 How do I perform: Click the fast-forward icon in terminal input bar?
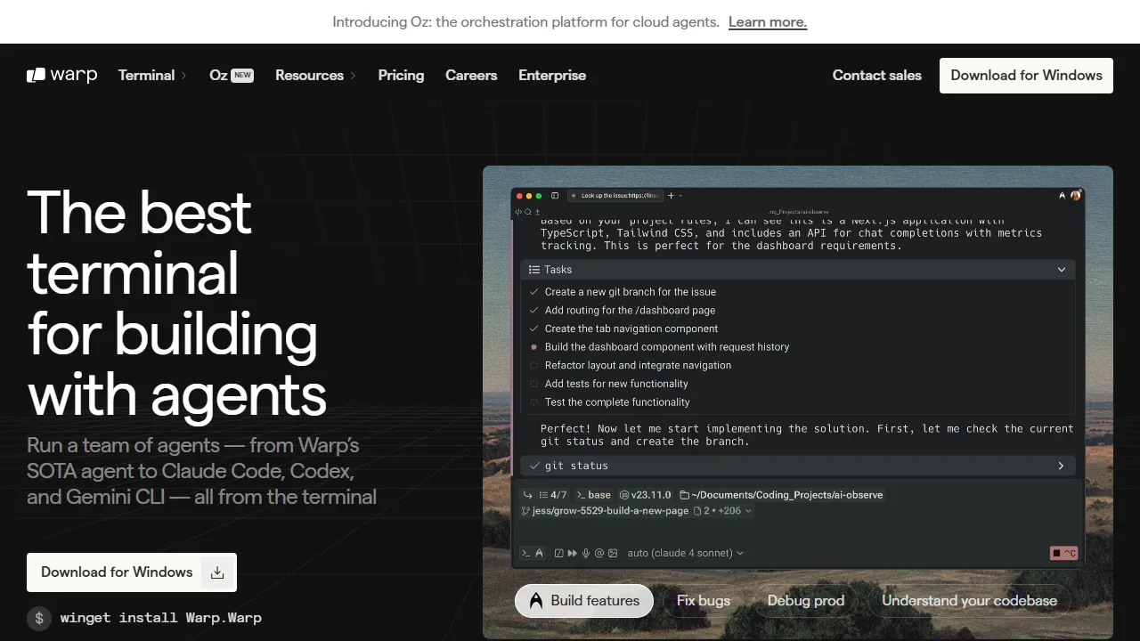pyautogui.click(x=572, y=553)
